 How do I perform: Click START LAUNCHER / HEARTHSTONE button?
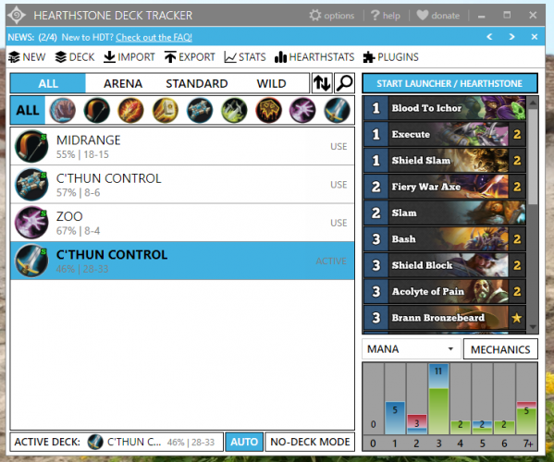449,83
